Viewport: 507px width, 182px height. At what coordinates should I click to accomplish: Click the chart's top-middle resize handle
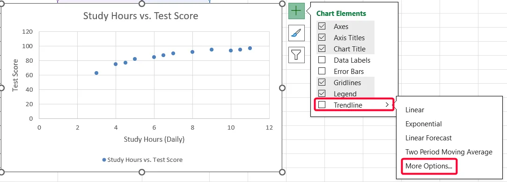pyautogui.click(x=142, y=3)
